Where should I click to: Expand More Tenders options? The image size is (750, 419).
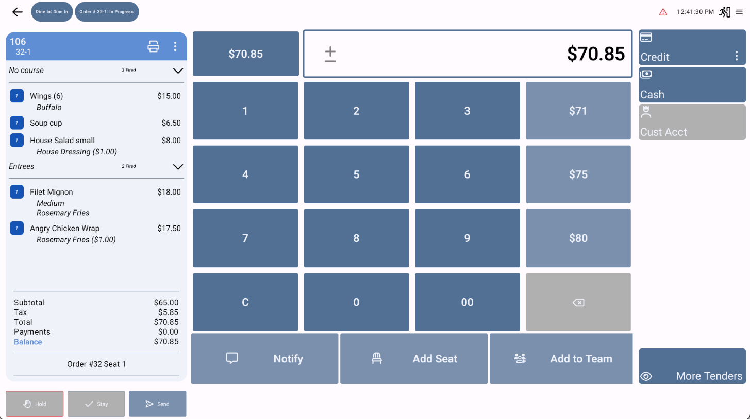pos(692,366)
